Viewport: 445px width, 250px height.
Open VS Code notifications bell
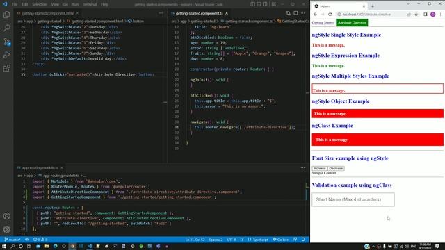click(x=303, y=240)
